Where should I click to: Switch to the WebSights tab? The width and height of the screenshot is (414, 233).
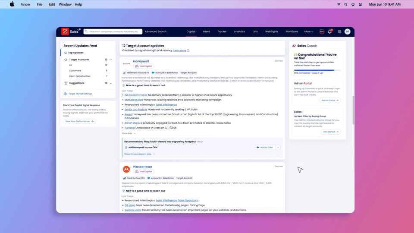[271, 31]
